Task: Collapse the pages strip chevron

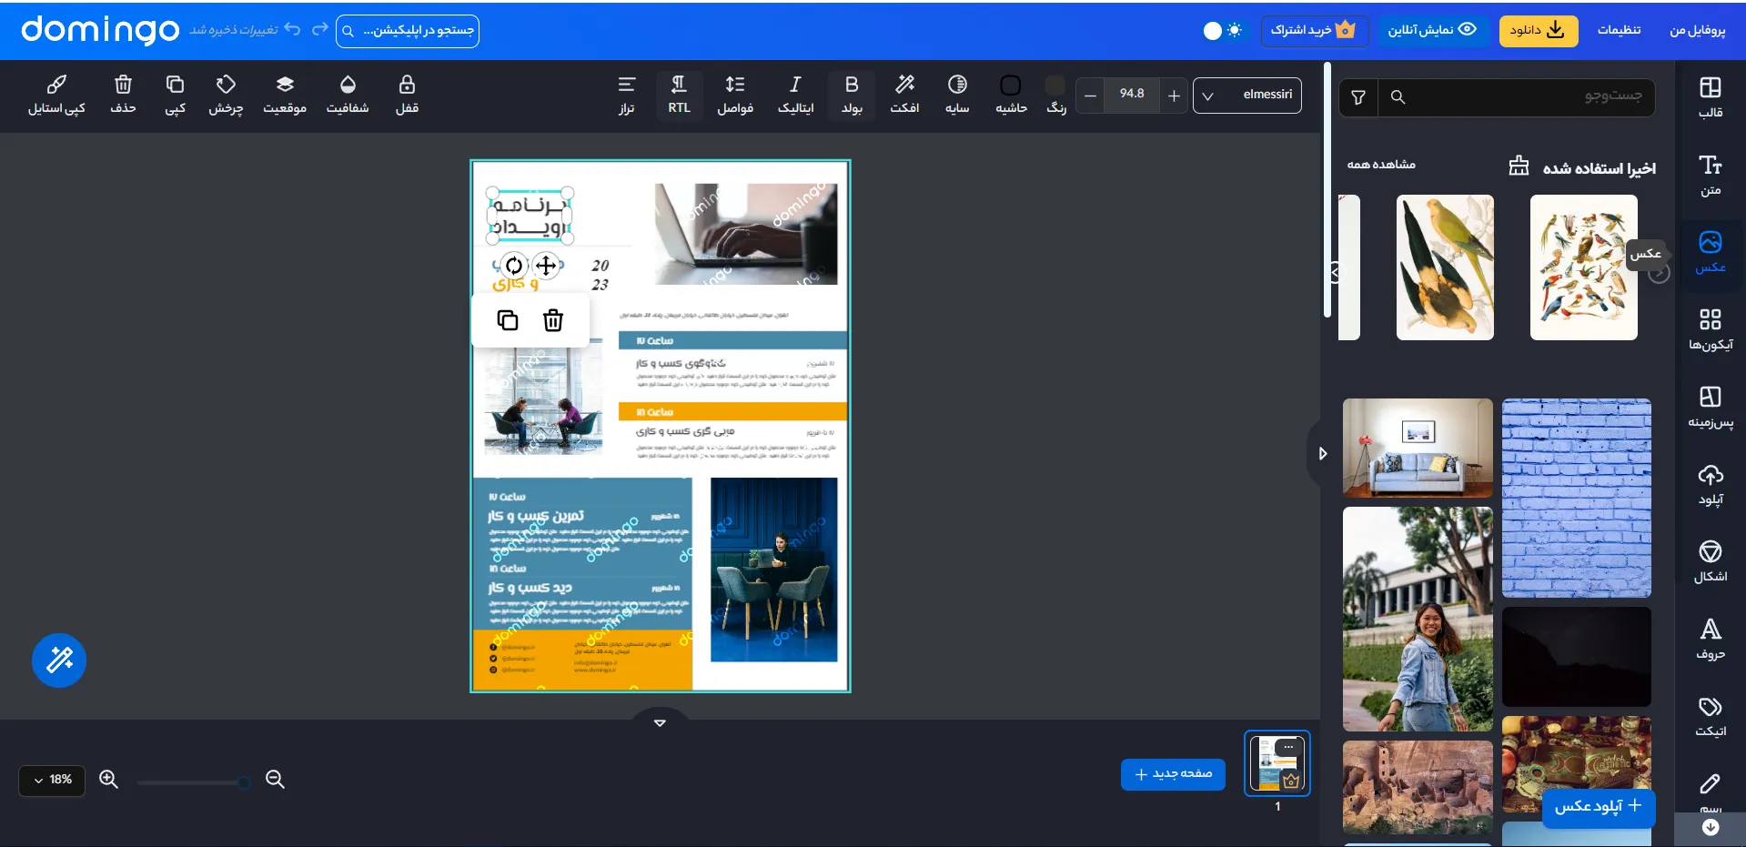Action: pyautogui.click(x=660, y=722)
